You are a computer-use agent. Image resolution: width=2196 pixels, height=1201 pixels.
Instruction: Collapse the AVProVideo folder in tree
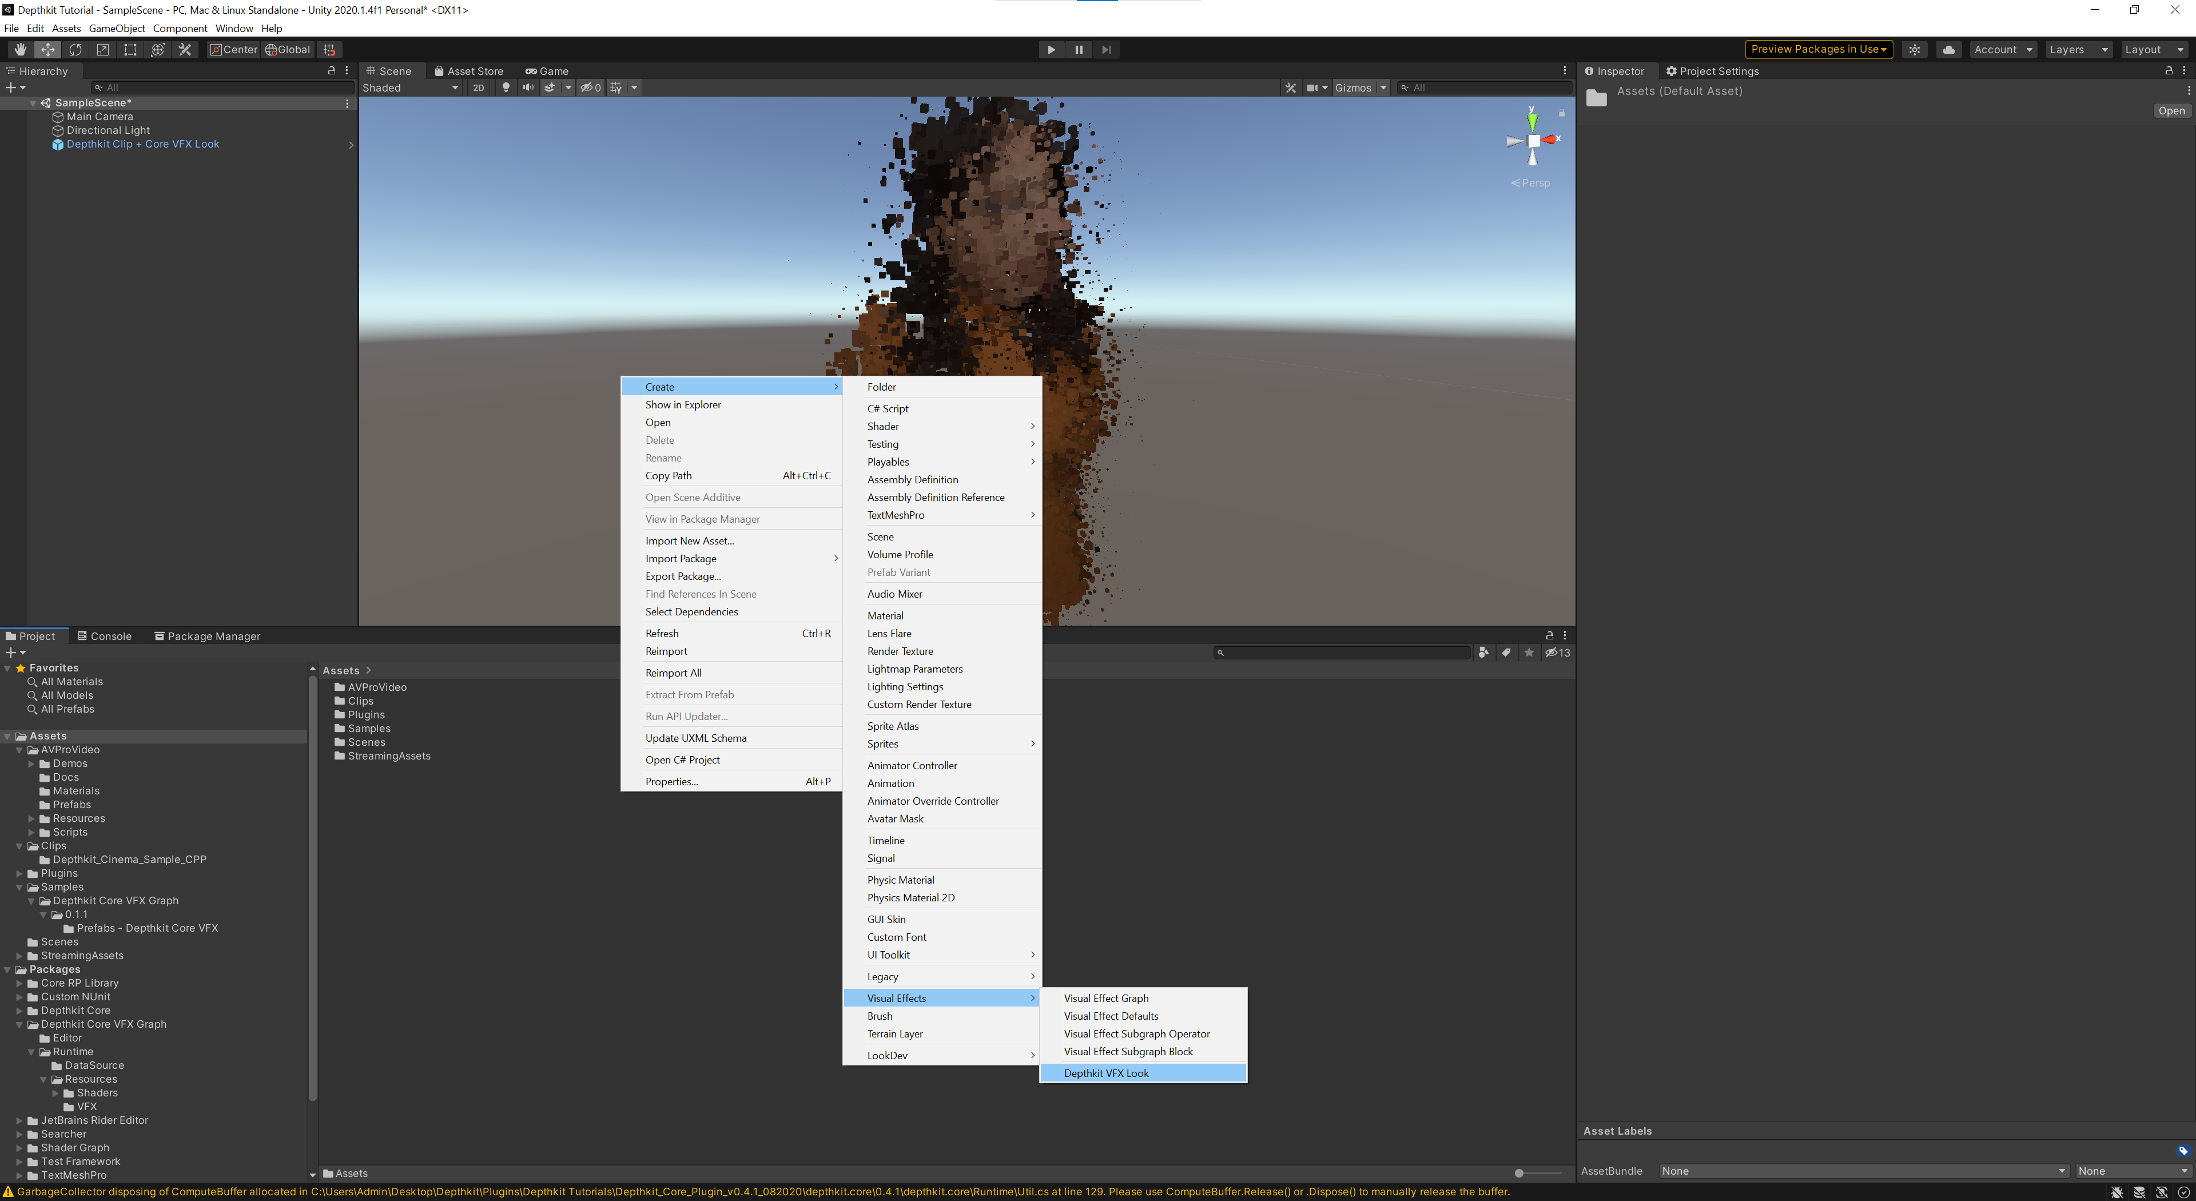19,750
